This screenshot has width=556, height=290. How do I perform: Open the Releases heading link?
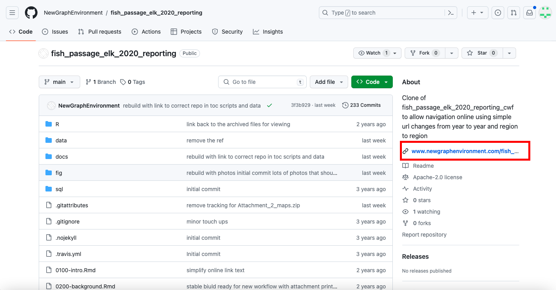pos(415,256)
